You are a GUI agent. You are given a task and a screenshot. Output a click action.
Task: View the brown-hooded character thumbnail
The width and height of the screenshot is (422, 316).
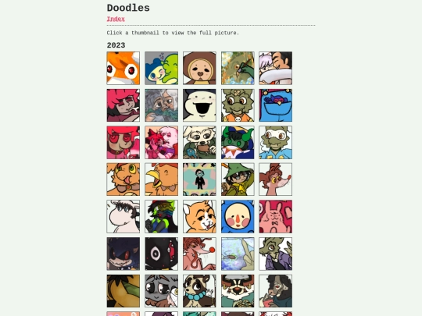pyautogui.click(x=199, y=68)
